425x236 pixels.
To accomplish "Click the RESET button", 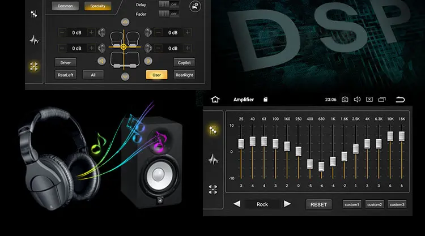I will [318, 205].
